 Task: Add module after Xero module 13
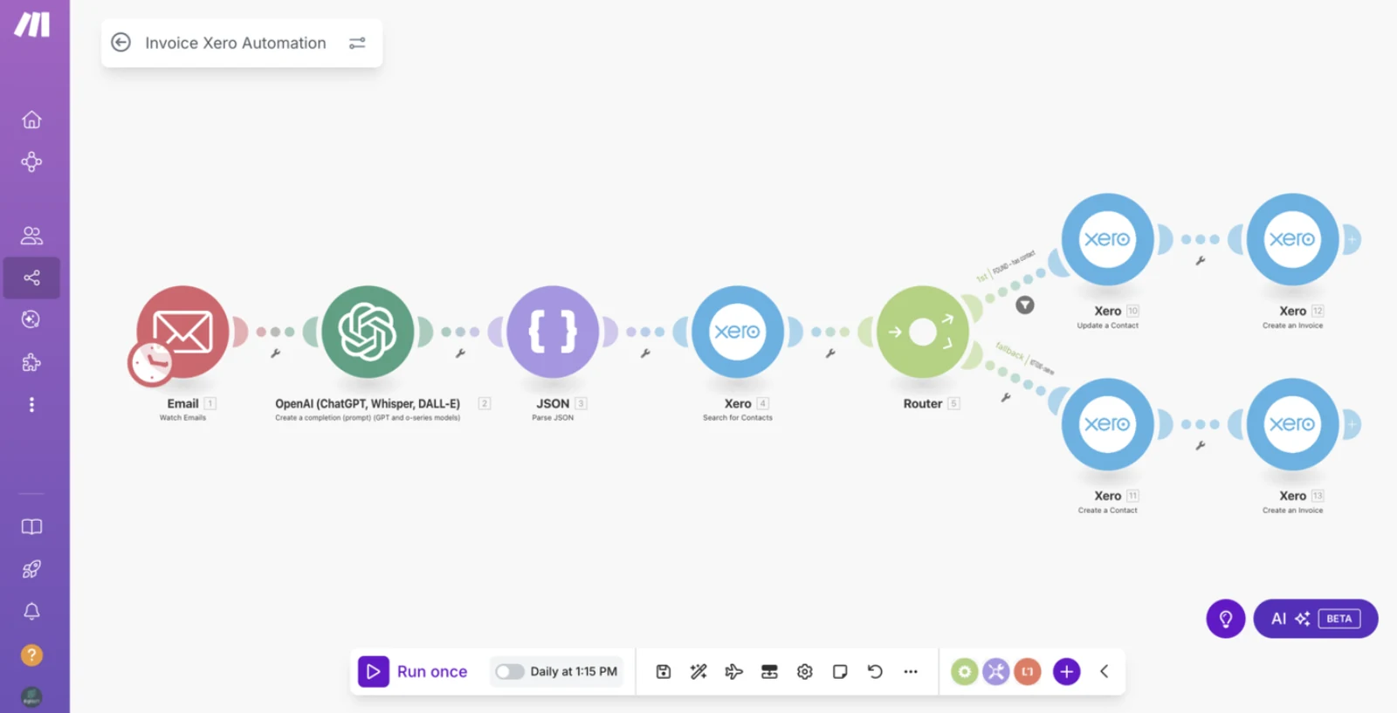[x=1352, y=424]
